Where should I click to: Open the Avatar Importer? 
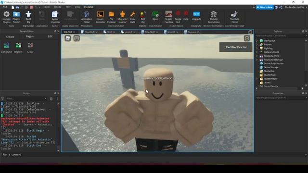coord(55,17)
